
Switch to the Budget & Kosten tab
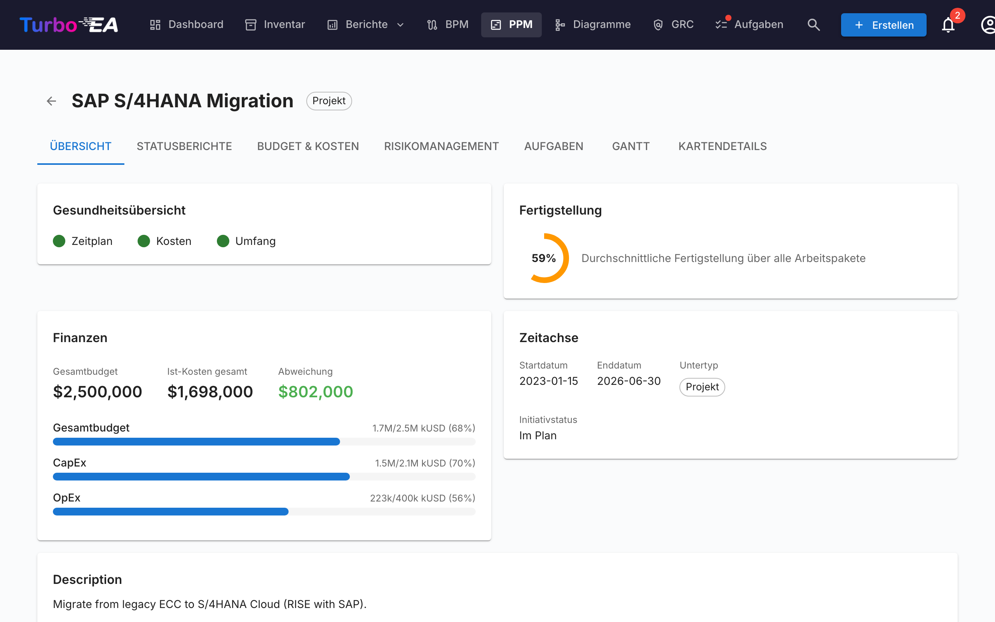pyautogui.click(x=308, y=147)
